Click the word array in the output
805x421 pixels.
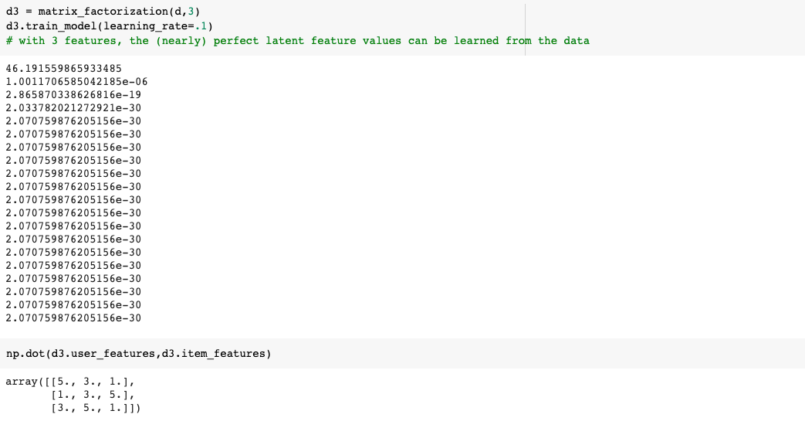tap(21, 382)
